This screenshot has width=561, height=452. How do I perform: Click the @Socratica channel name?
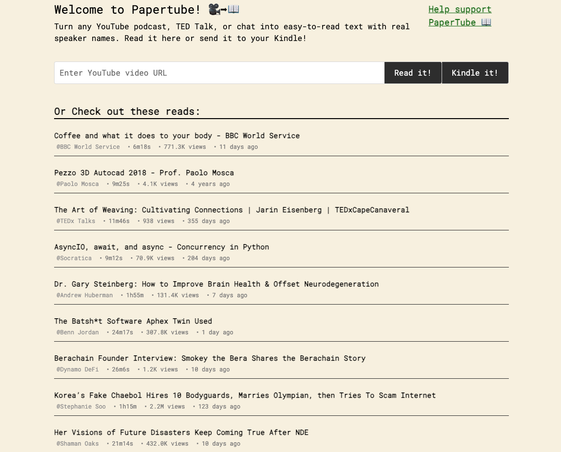click(x=74, y=258)
